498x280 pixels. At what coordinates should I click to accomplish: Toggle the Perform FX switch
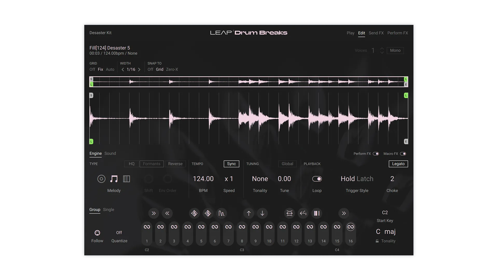click(376, 154)
